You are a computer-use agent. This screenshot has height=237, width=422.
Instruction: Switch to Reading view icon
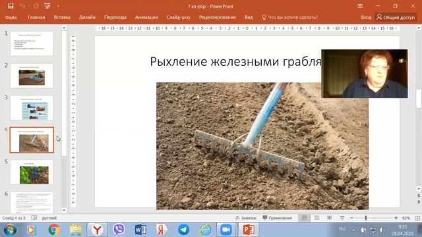[330, 218]
